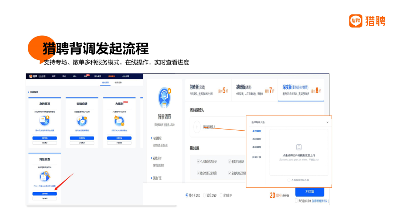Check the 我已阅读并同意 agreement checkbox
The height and width of the screenshot is (224, 399).
point(296,201)
